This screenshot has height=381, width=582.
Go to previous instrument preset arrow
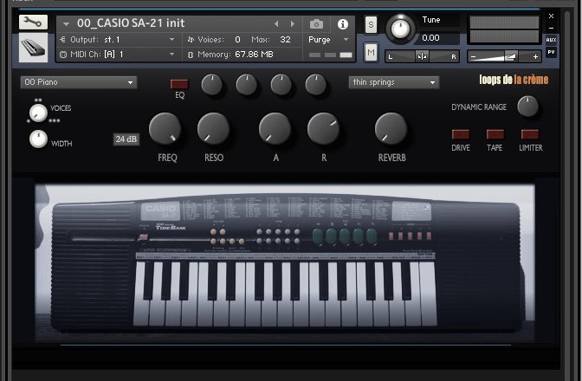click(276, 23)
